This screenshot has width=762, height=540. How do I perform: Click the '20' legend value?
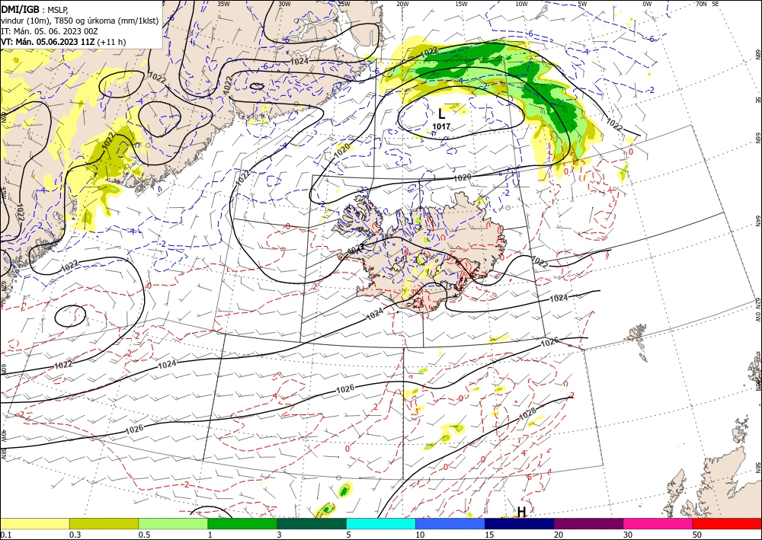point(559,535)
